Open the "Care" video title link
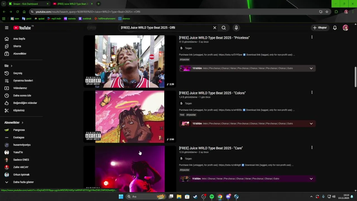The width and height of the screenshot is (357, 201). click(211, 148)
